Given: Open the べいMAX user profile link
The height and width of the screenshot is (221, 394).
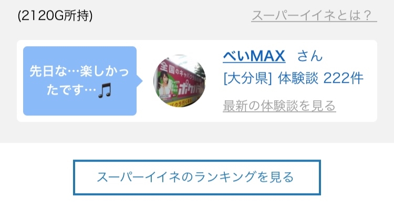Looking at the screenshot, I should [x=254, y=56].
